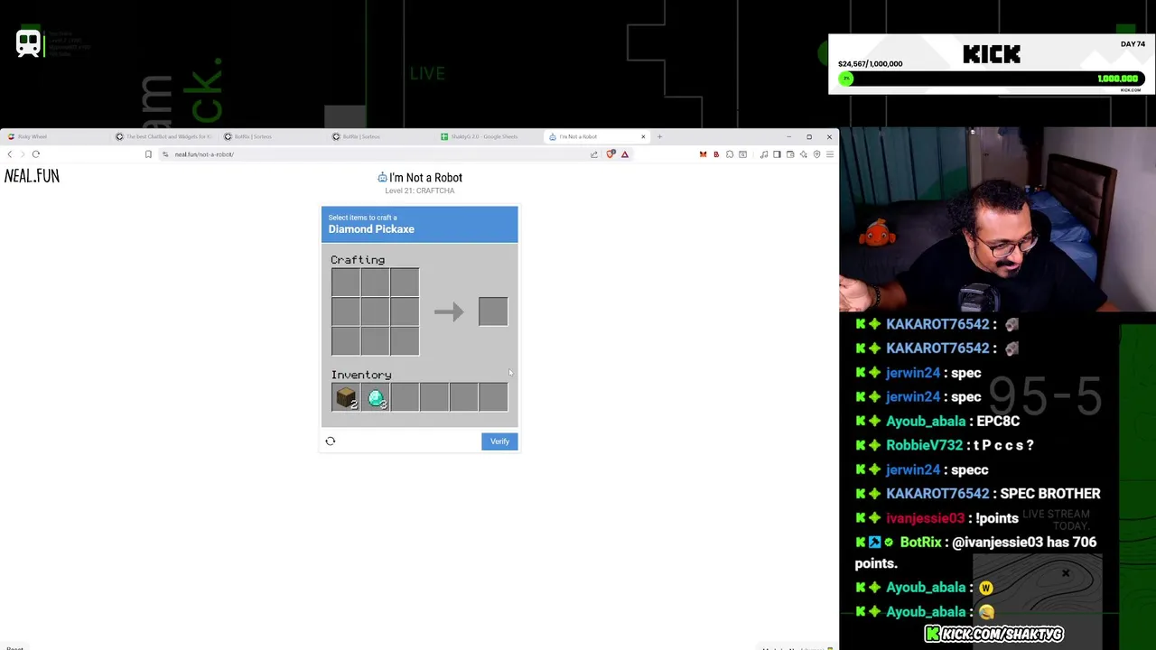Open the Brave Wallet icon
Screen dimensions: 1156x650
(x=790, y=154)
